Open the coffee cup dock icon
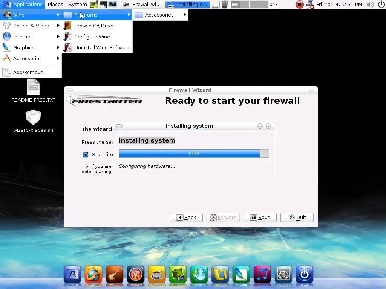 [156, 274]
